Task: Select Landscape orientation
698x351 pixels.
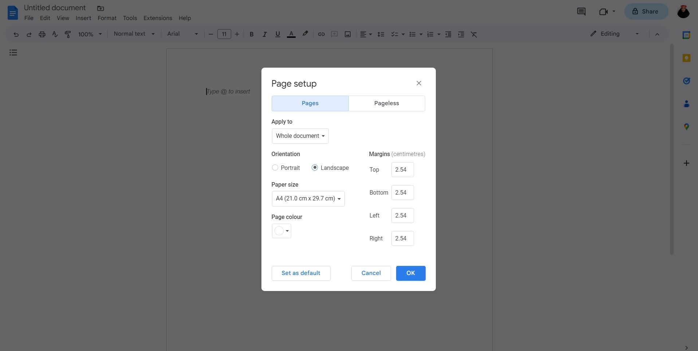Action: pos(315,168)
